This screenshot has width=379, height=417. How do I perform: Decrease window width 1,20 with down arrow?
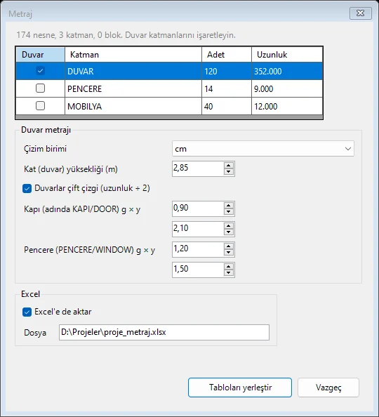coord(229,253)
